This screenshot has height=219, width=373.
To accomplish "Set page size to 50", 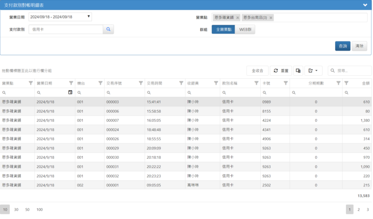I will pyautogui.click(x=27, y=209).
